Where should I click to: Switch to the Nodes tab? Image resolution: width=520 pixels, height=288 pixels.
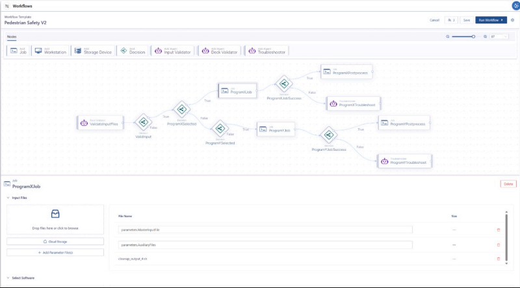click(12, 37)
